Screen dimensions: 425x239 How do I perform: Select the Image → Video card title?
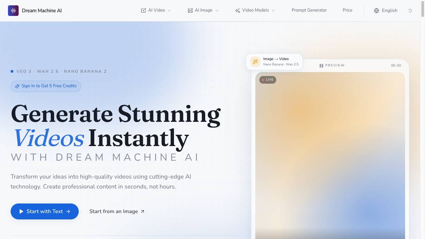276,59
